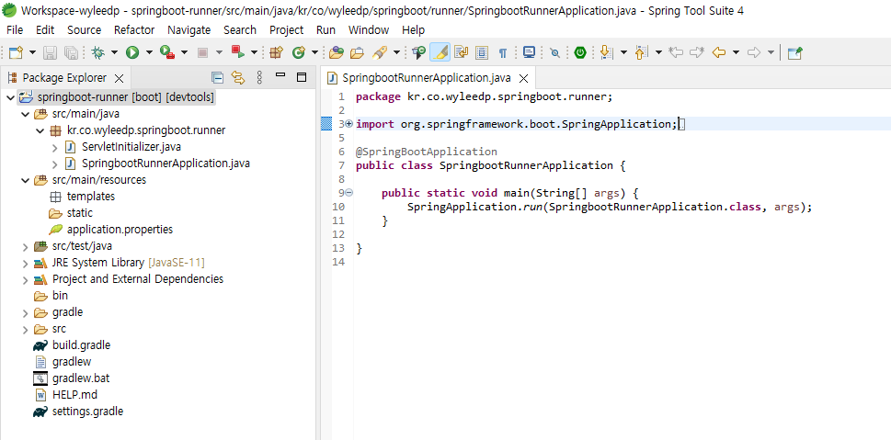Click the Last Edit Location icon
Screen dimensions: 891x440
tap(676, 52)
